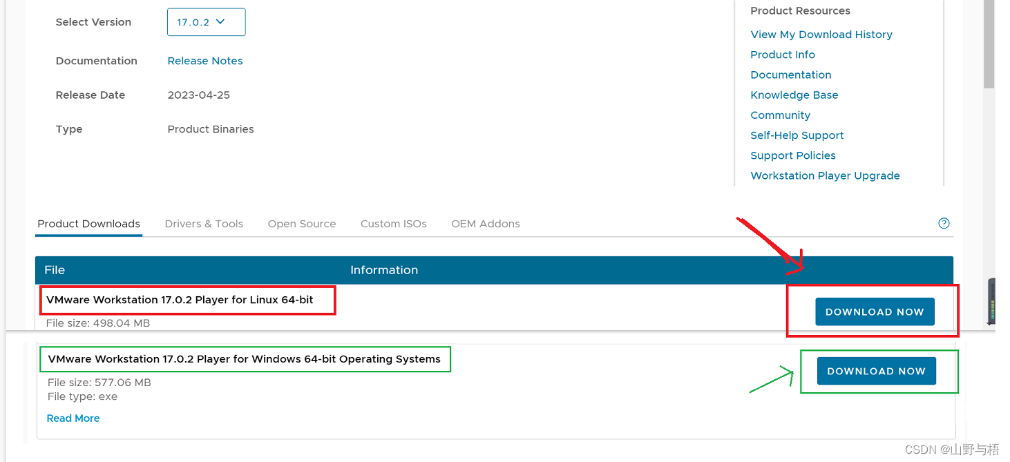The height and width of the screenshot is (462, 1010).
Task: Open Workstation Player Upgrade link
Action: (825, 175)
